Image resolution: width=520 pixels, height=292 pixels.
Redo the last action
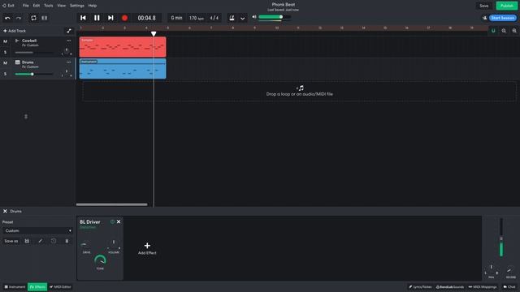pos(19,18)
